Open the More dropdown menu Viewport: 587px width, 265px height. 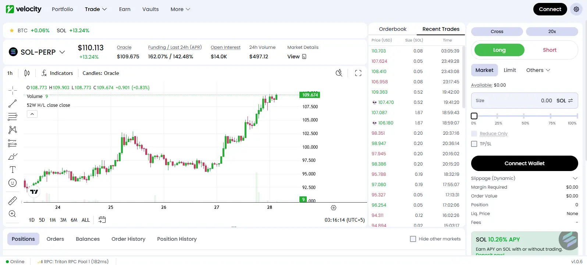180,9
